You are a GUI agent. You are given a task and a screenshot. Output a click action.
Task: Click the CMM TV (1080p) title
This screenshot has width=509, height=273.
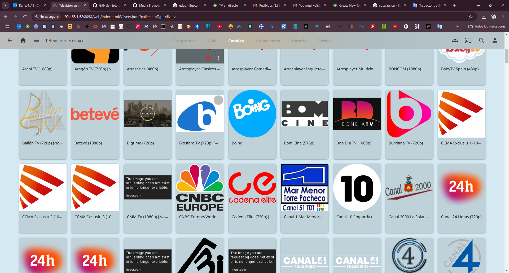(147, 217)
